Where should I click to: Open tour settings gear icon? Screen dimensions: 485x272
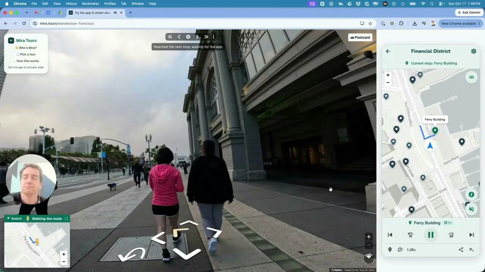click(473, 51)
